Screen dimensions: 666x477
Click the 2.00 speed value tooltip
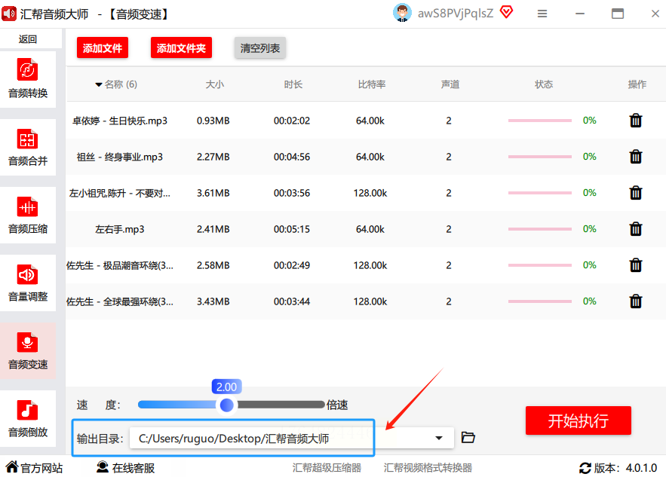[227, 387]
